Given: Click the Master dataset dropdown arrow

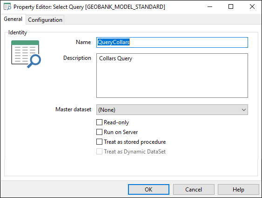Looking at the screenshot, I should [x=244, y=110].
